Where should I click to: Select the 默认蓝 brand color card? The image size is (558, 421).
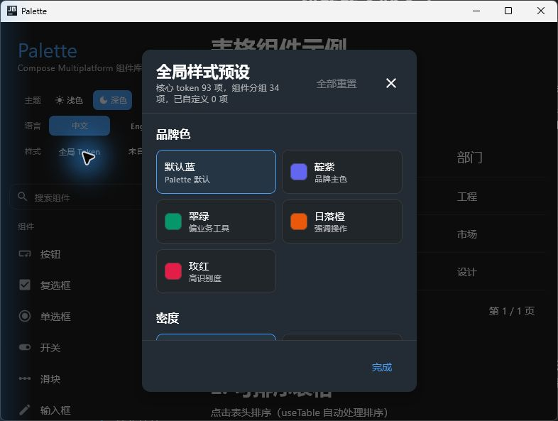click(x=216, y=172)
